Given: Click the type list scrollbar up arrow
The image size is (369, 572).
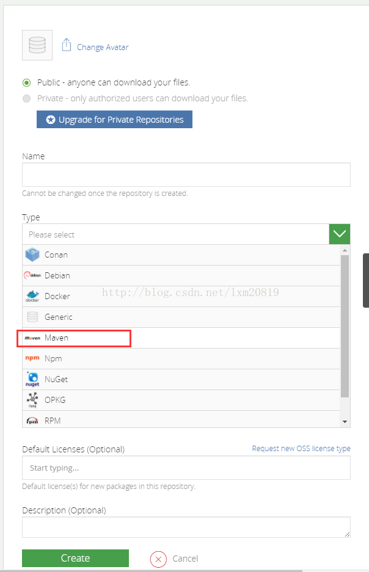Looking at the screenshot, I should 345,250.
